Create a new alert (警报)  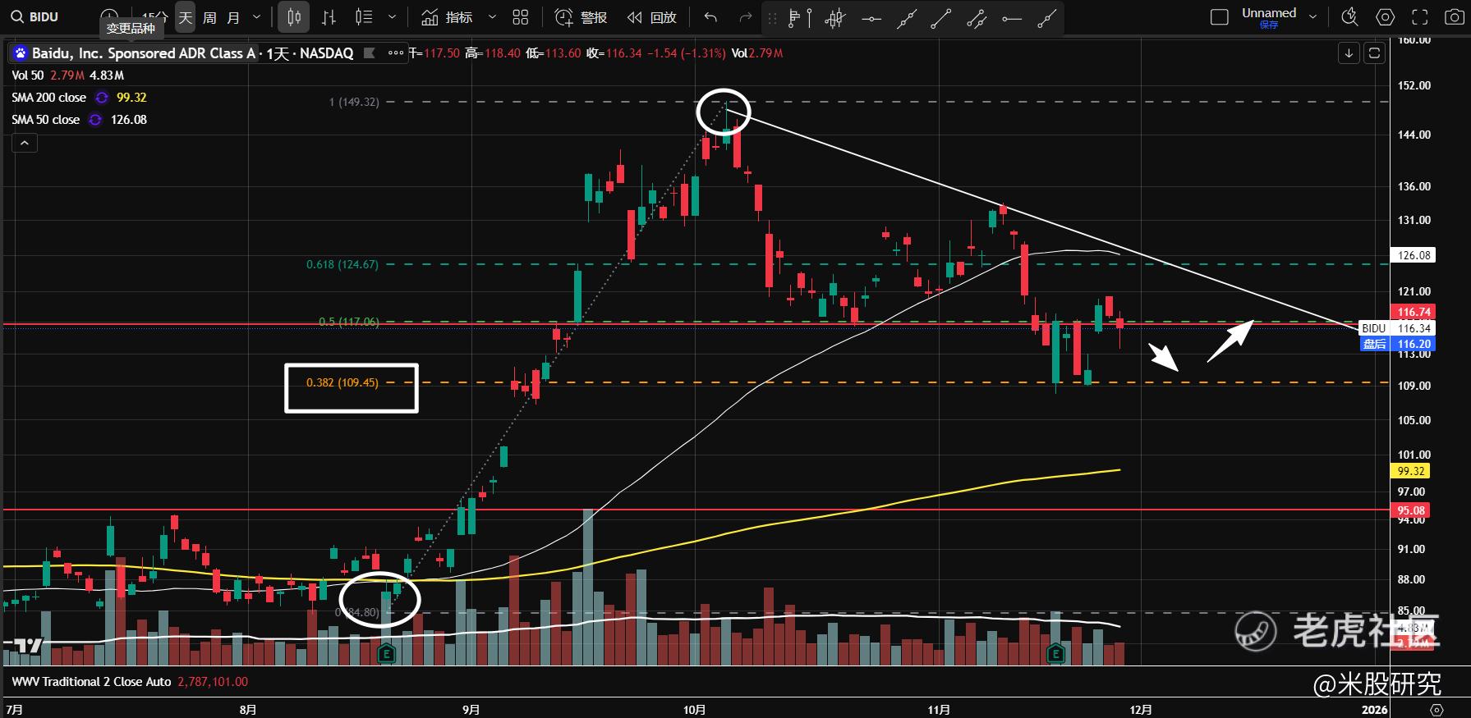tap(582, 17)
